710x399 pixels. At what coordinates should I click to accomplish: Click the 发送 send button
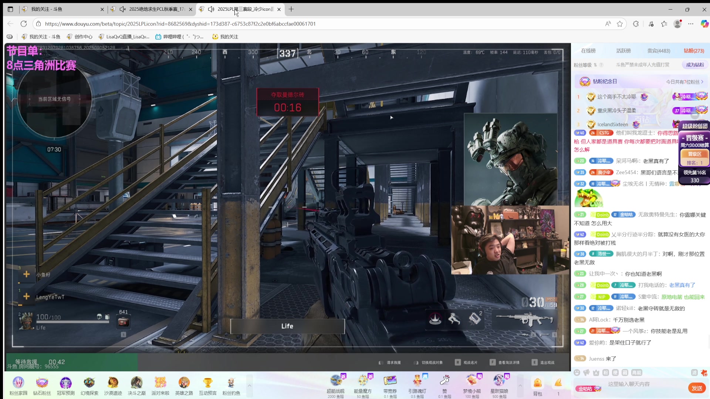(x=697, y=388)
